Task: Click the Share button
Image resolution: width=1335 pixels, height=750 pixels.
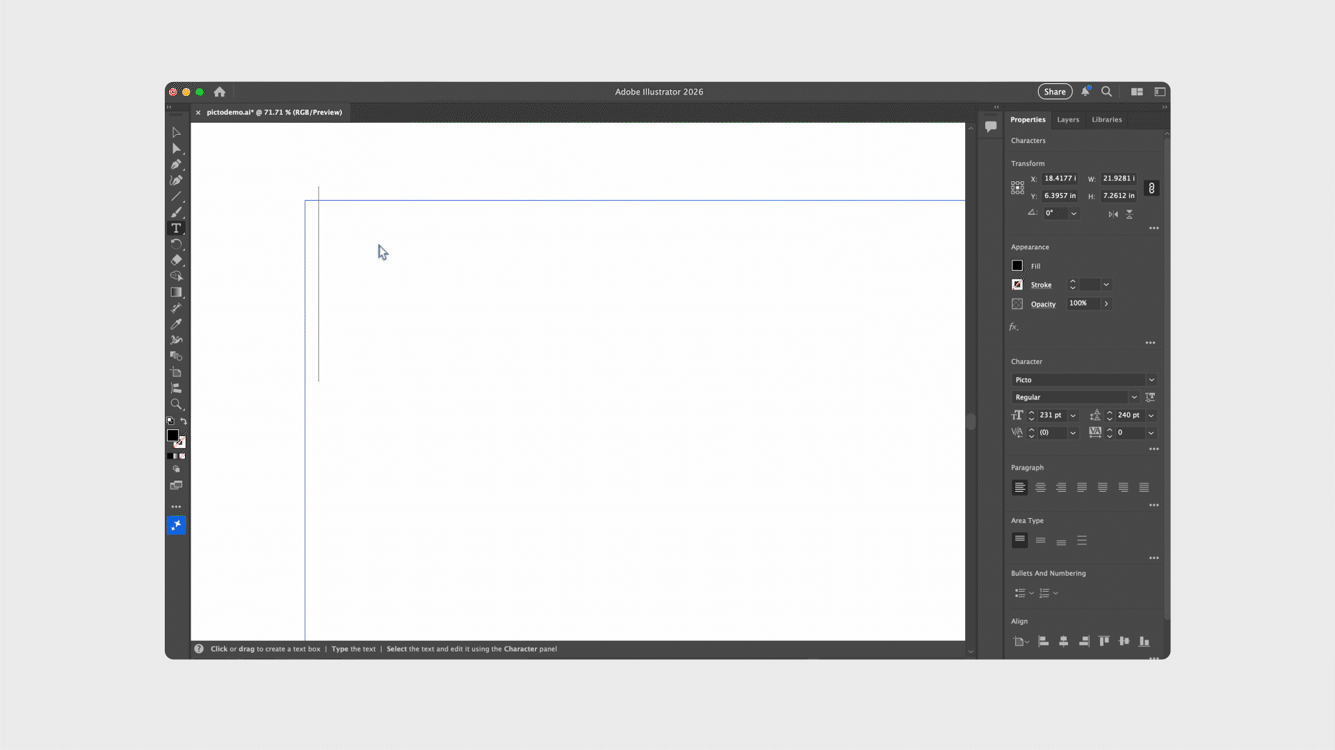Action: tap(1054, 92)
